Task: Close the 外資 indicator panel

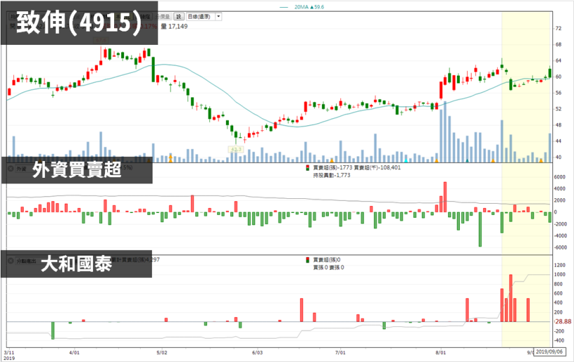Action: click(10, 169)
